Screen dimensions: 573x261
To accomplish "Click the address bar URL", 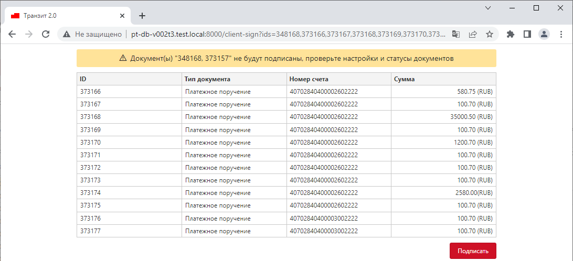I will (x=288, y=34).
